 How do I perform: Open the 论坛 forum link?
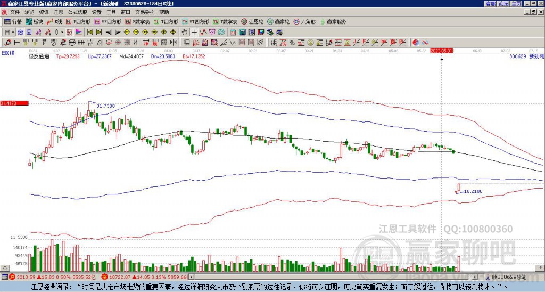click(x=503, y=4)
